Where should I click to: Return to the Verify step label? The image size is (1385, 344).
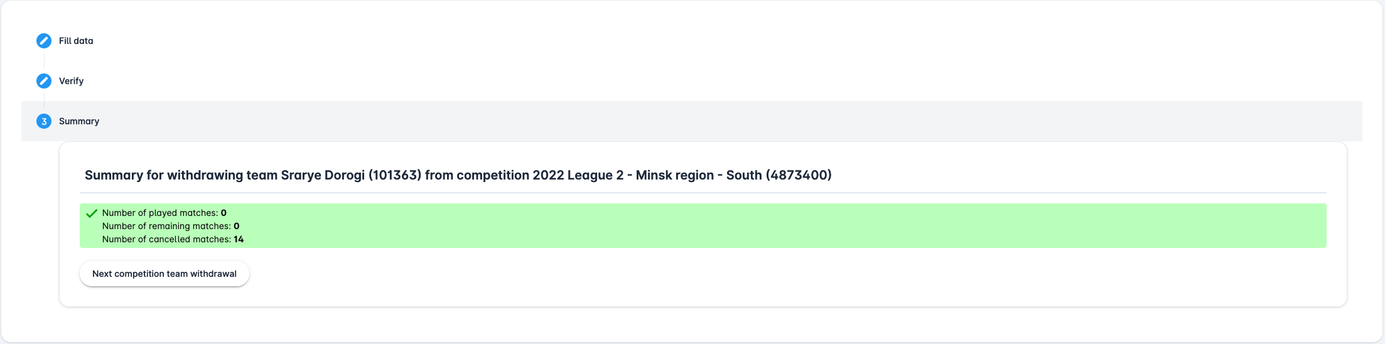coord(71,81)
